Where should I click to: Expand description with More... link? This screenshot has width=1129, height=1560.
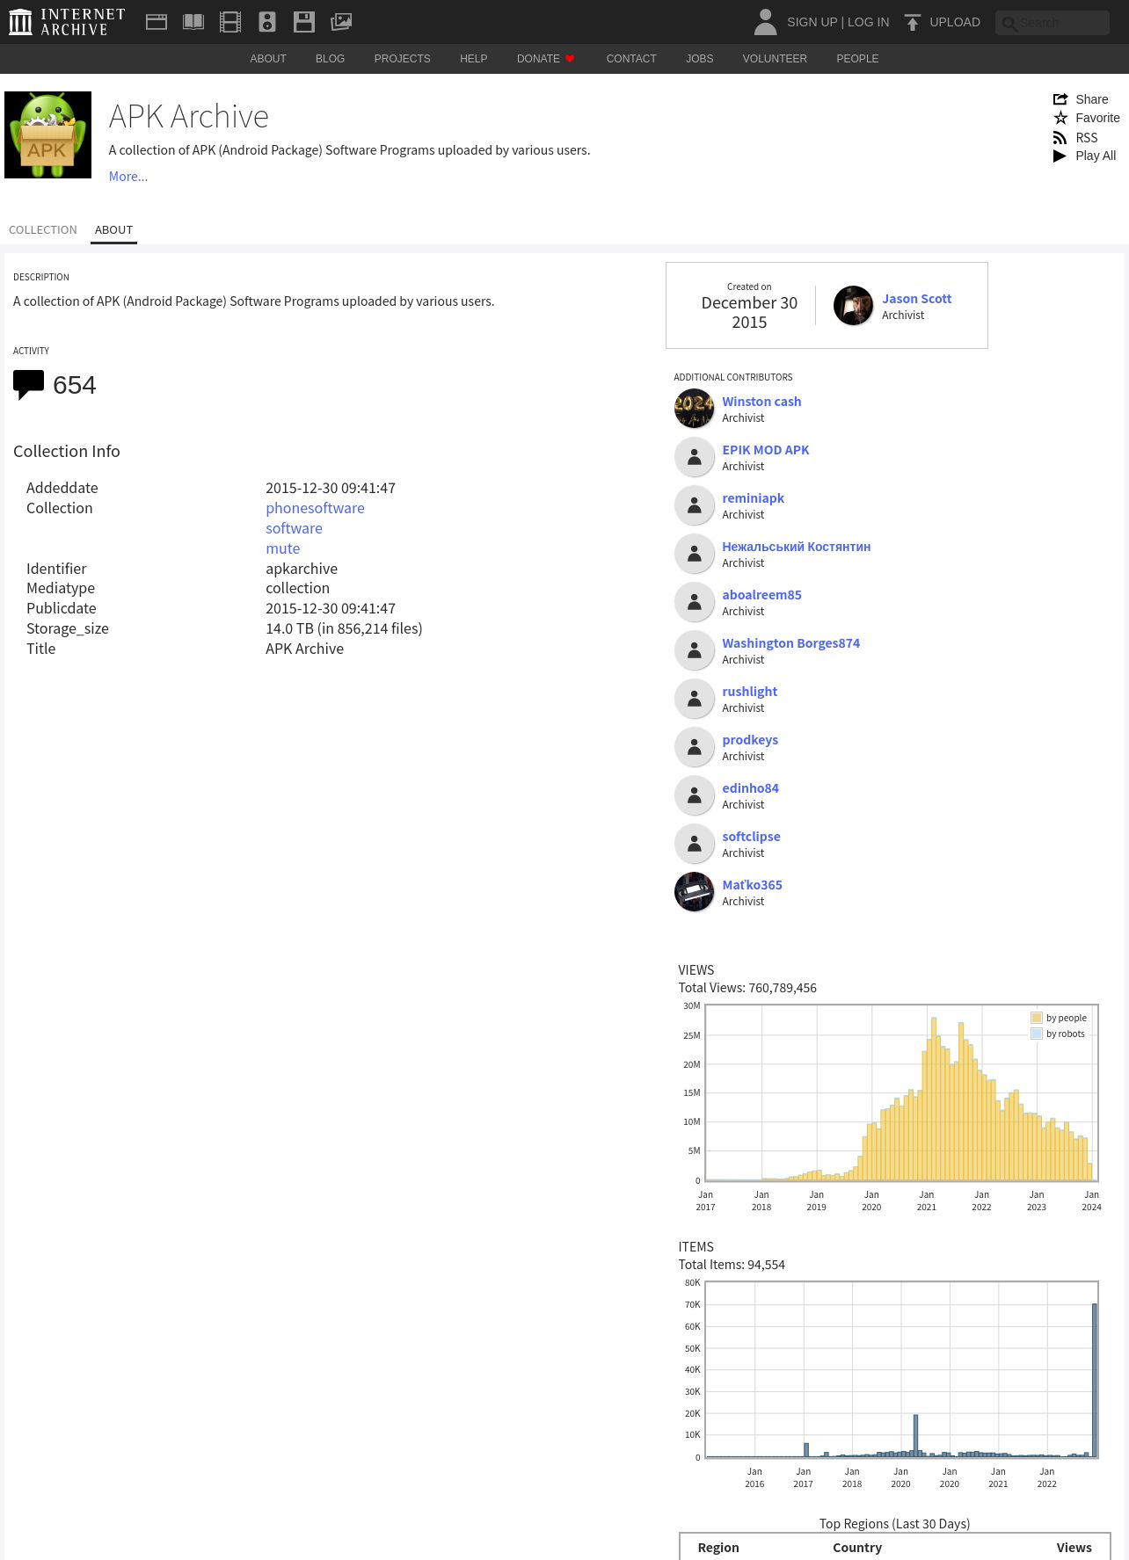pyautogui.click(x=128, y=177)
